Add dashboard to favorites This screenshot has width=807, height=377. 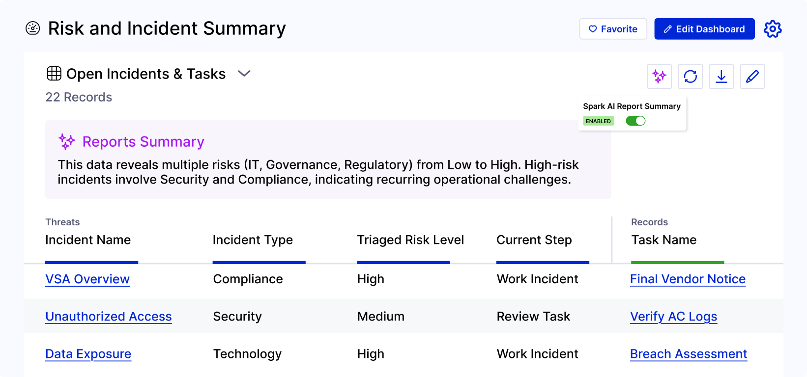613,29
